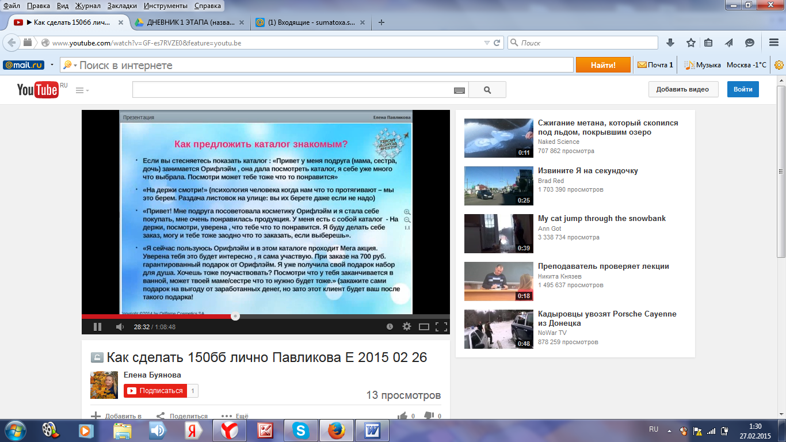Show bookmarks list icon
The height and width of the screenshot is (442, 786).
[708, 43]
